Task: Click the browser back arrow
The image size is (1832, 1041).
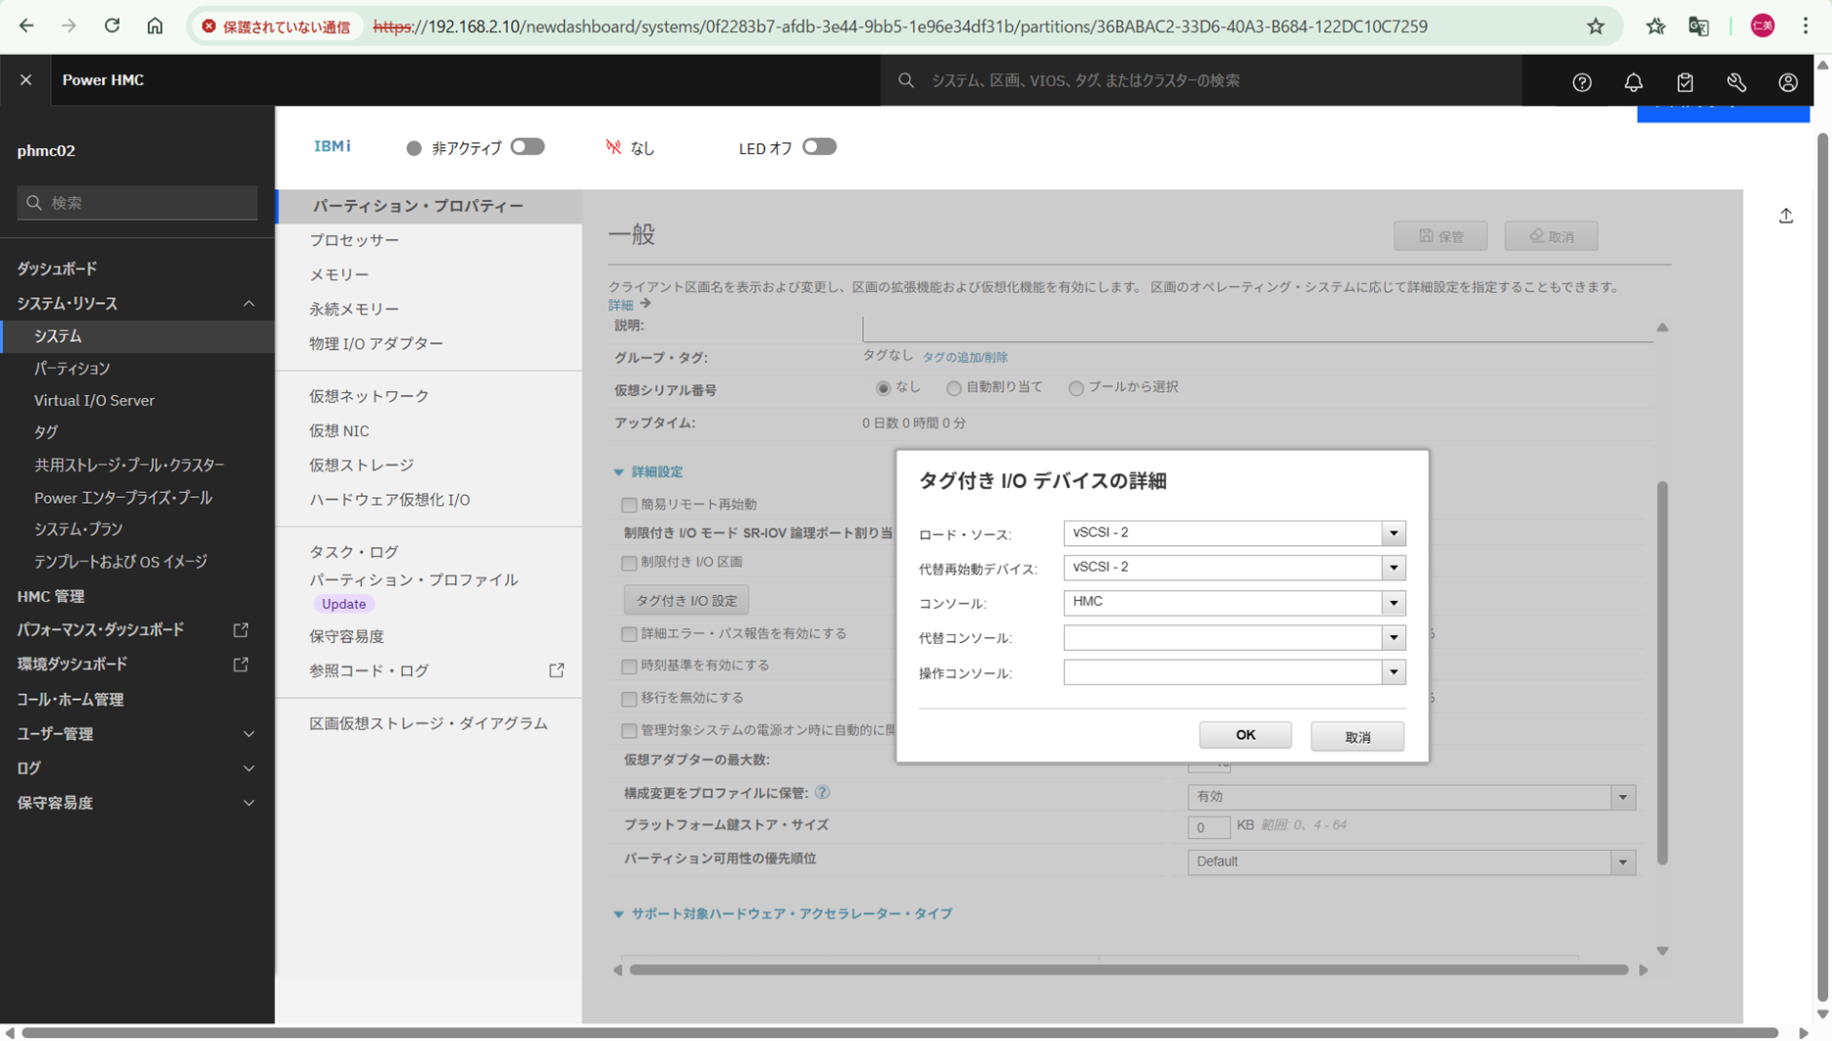Action: coord(26,26)
